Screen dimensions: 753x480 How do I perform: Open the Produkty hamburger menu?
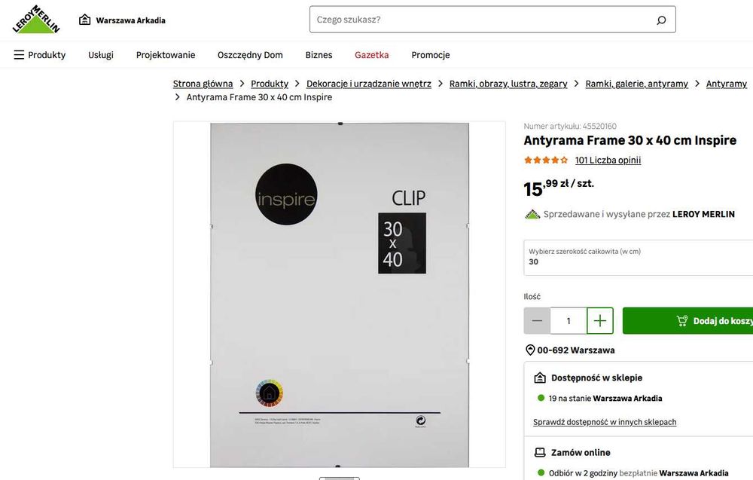click(x=40, y=55)
